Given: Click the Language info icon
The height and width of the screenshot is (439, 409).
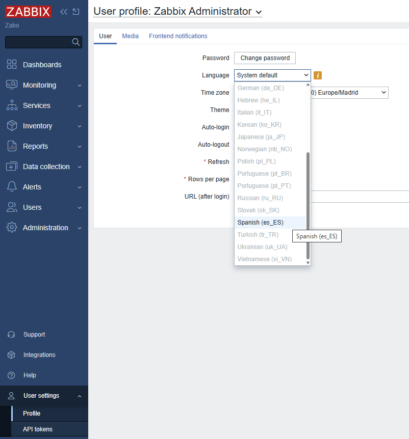Looking at the screenshot, I should tap(317, 75).
